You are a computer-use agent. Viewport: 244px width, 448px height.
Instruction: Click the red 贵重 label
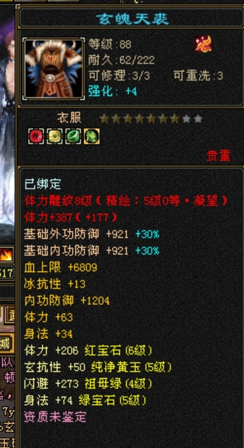click(218, 156)
